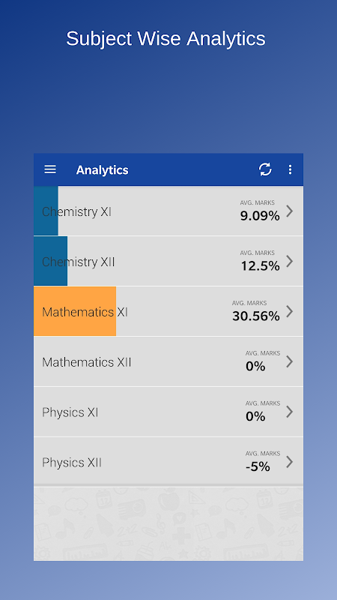
Task: Expand Chemistry XI chevron arrow
Action: pyautogui.click(x=290, y=211)
